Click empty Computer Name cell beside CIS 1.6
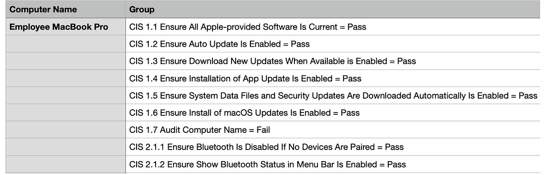The height and width of the screenshot is (175, 549). click(x=65, y=112)
